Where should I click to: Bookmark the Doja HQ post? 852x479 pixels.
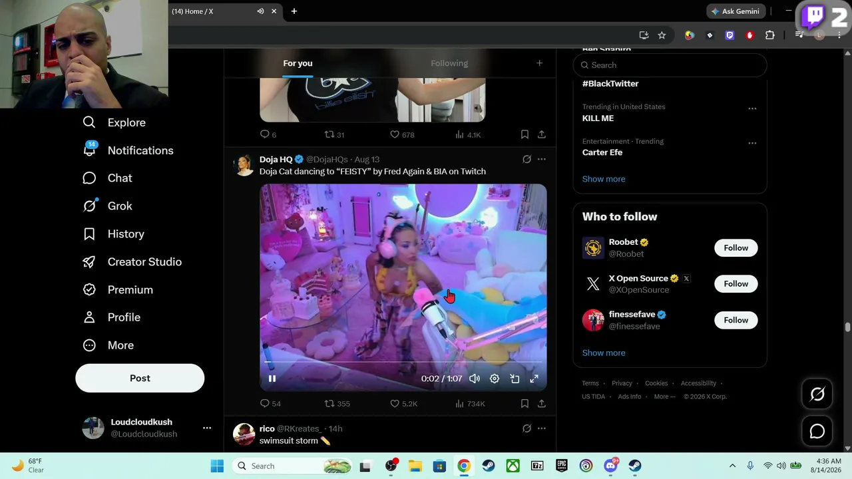(525, 404)
